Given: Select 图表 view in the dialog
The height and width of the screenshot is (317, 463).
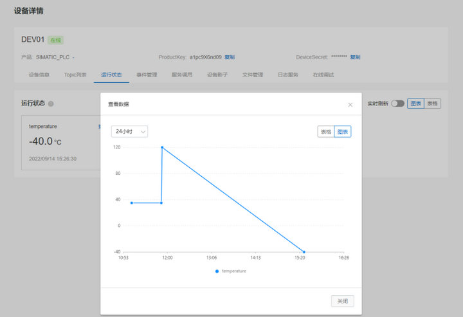Looking at the screenshot, I should [343, 131].
